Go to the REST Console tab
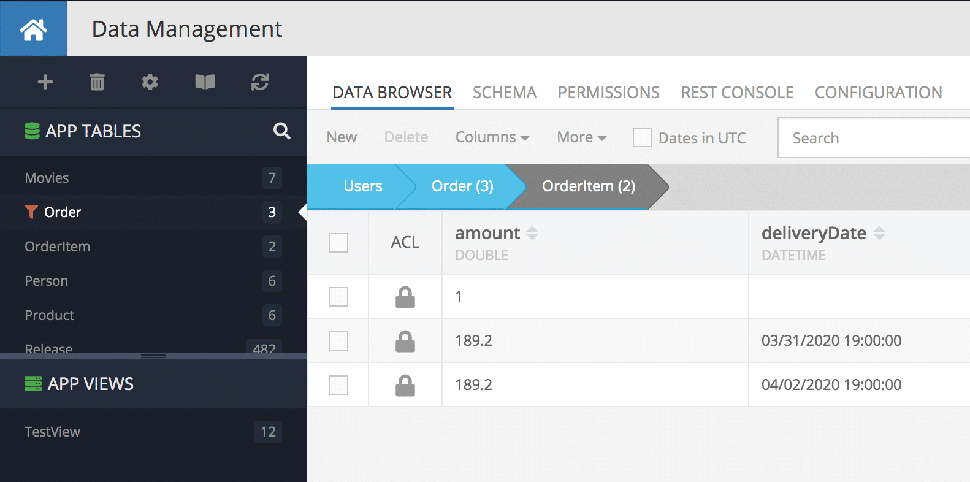Viewport: 970px width, 482px height. [x=737, y=93]
